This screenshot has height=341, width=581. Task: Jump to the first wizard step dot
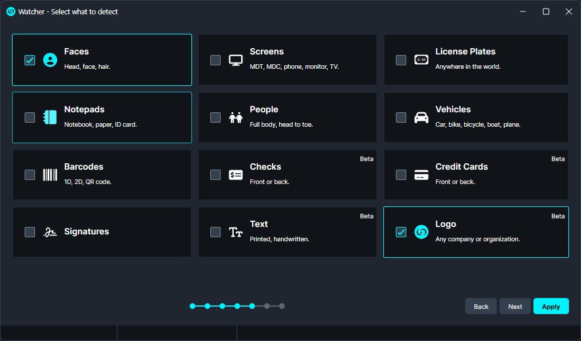(193, 306)
